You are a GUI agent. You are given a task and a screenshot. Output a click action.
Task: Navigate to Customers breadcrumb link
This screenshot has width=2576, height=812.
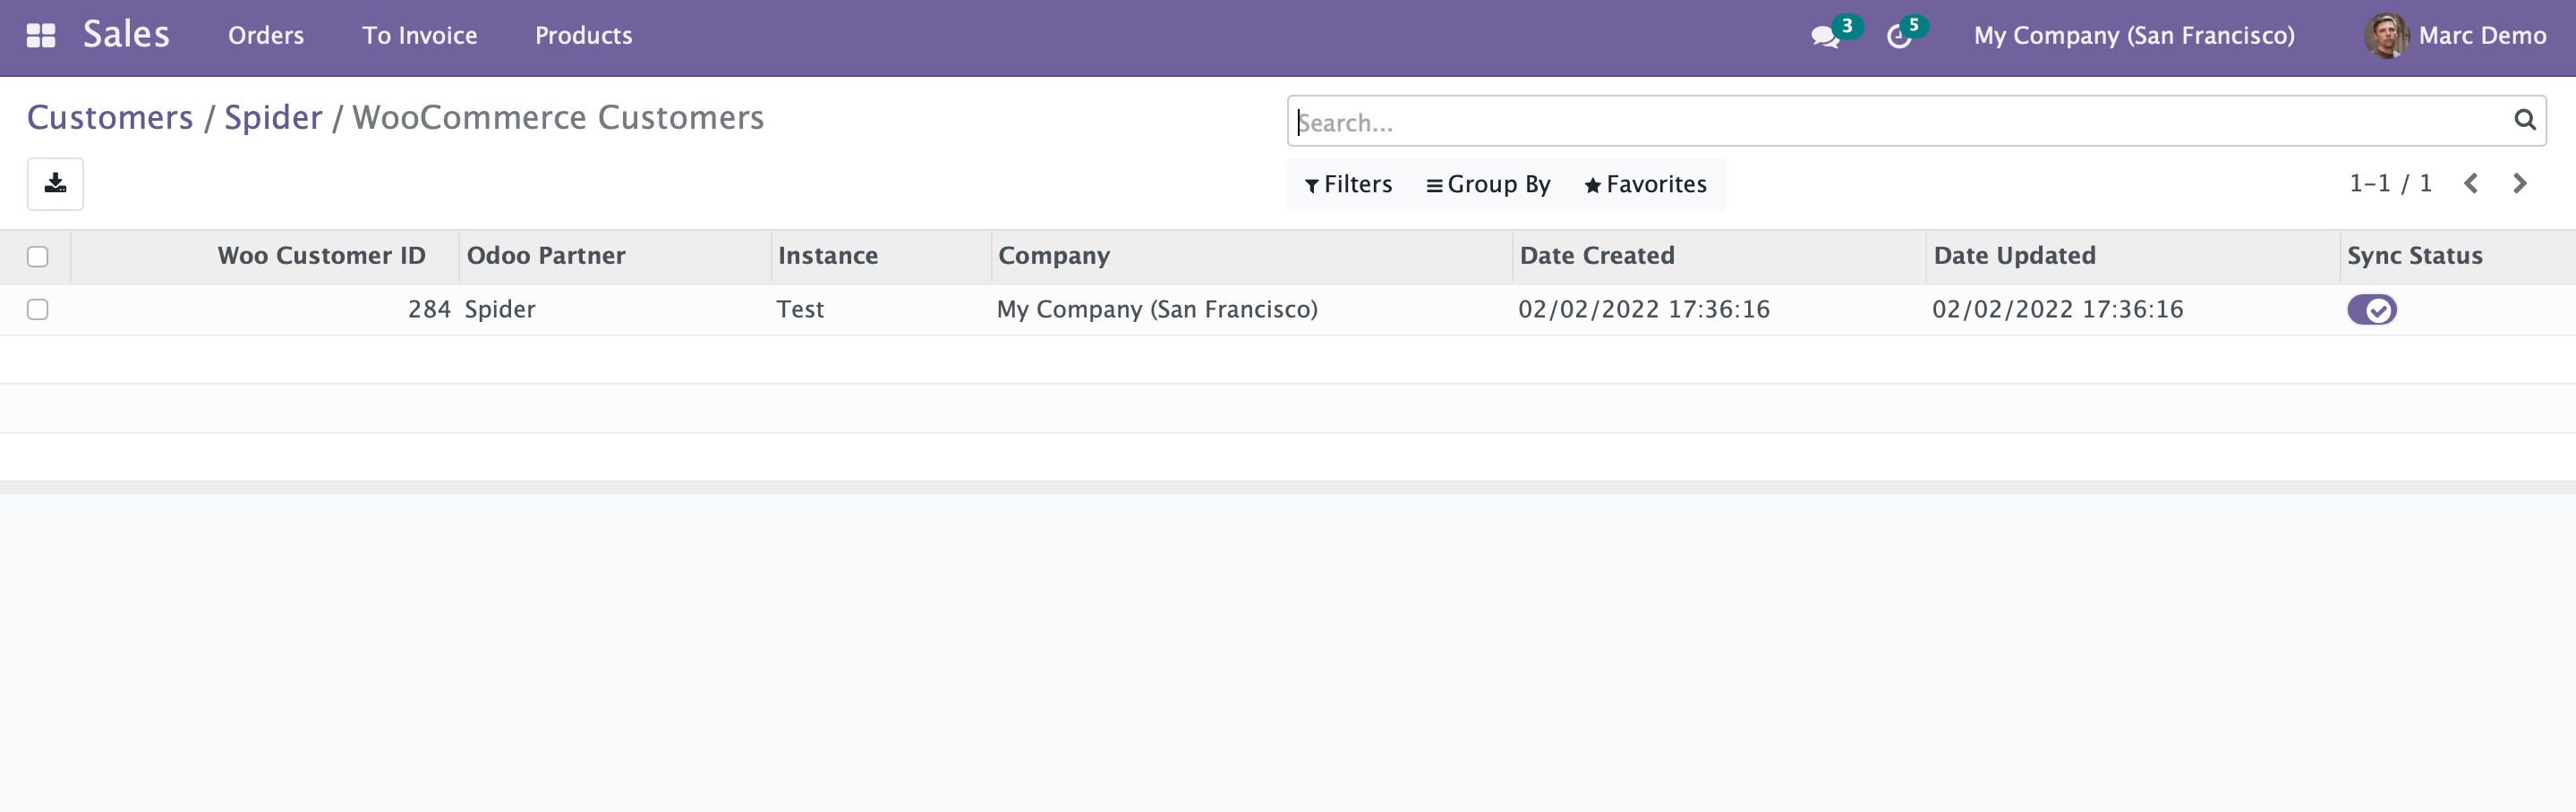(x=110, y=118)
